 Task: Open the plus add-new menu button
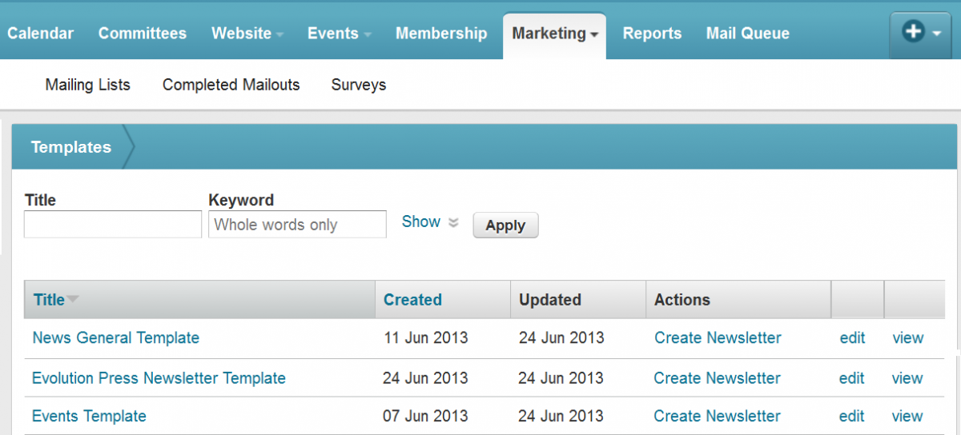coord(921,33)
